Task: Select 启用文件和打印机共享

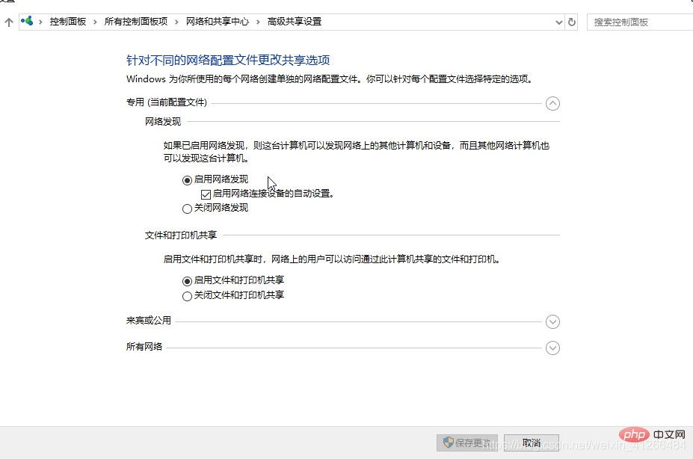Action: click(x=187, y=281)
